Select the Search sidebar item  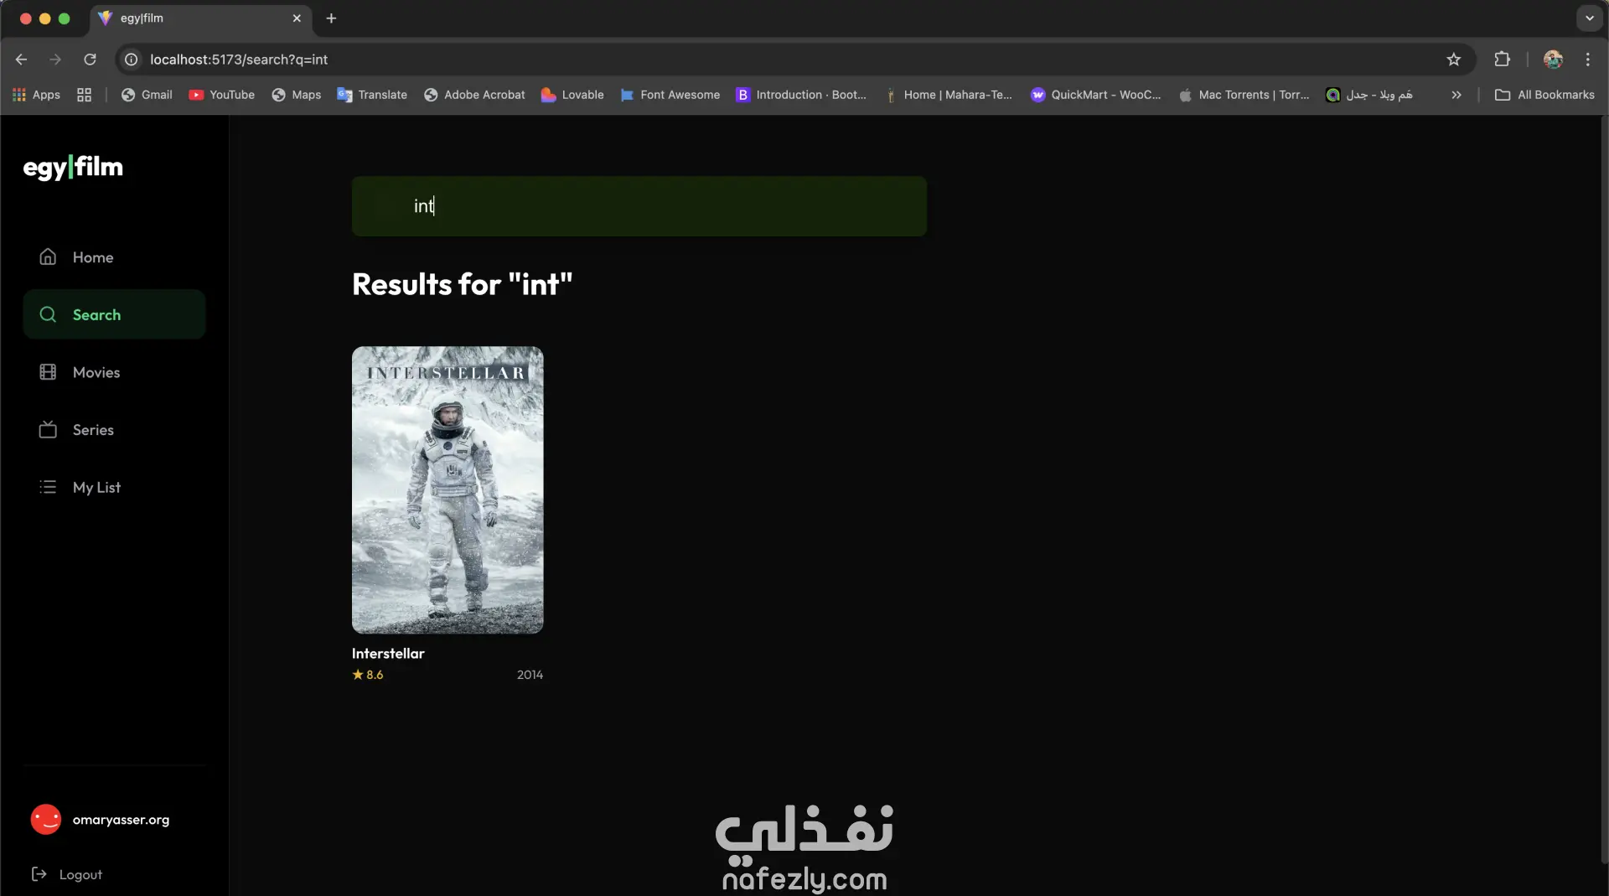114,314
